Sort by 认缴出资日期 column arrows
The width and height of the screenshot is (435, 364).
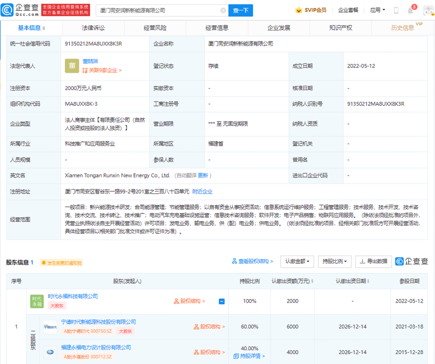[368, 281]
